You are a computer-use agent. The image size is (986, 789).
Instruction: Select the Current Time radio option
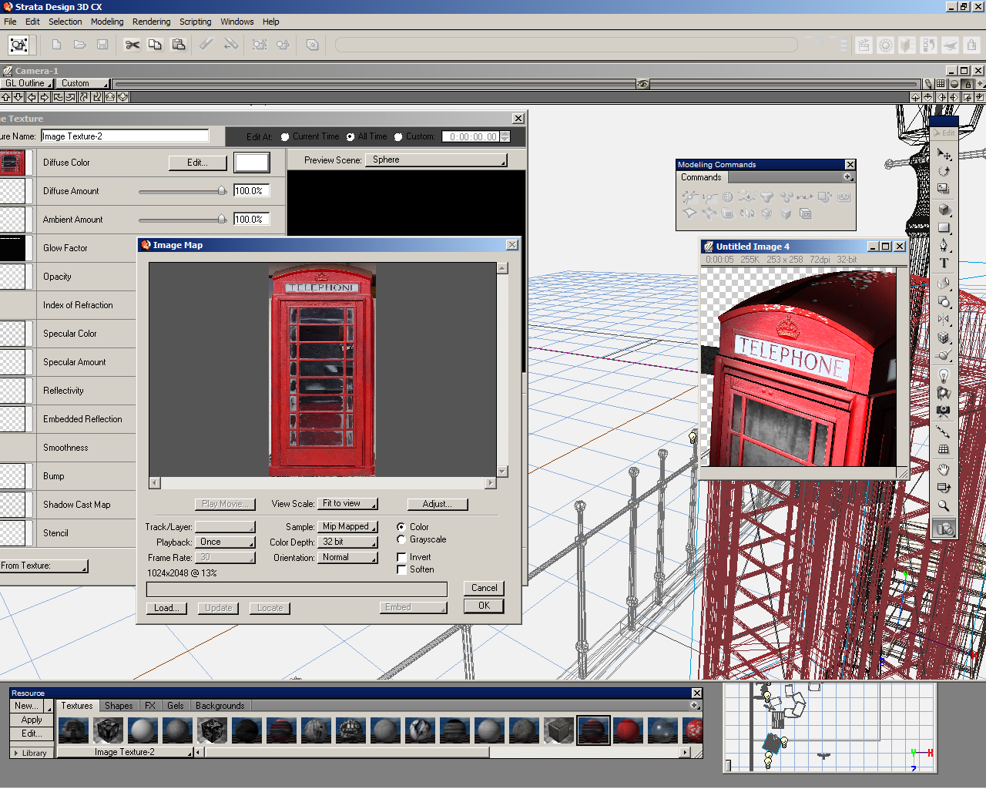[x=285, y=136]
